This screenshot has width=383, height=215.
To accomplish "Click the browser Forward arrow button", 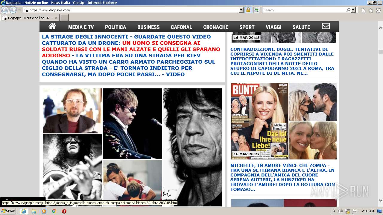I will [x=13, y=10].
